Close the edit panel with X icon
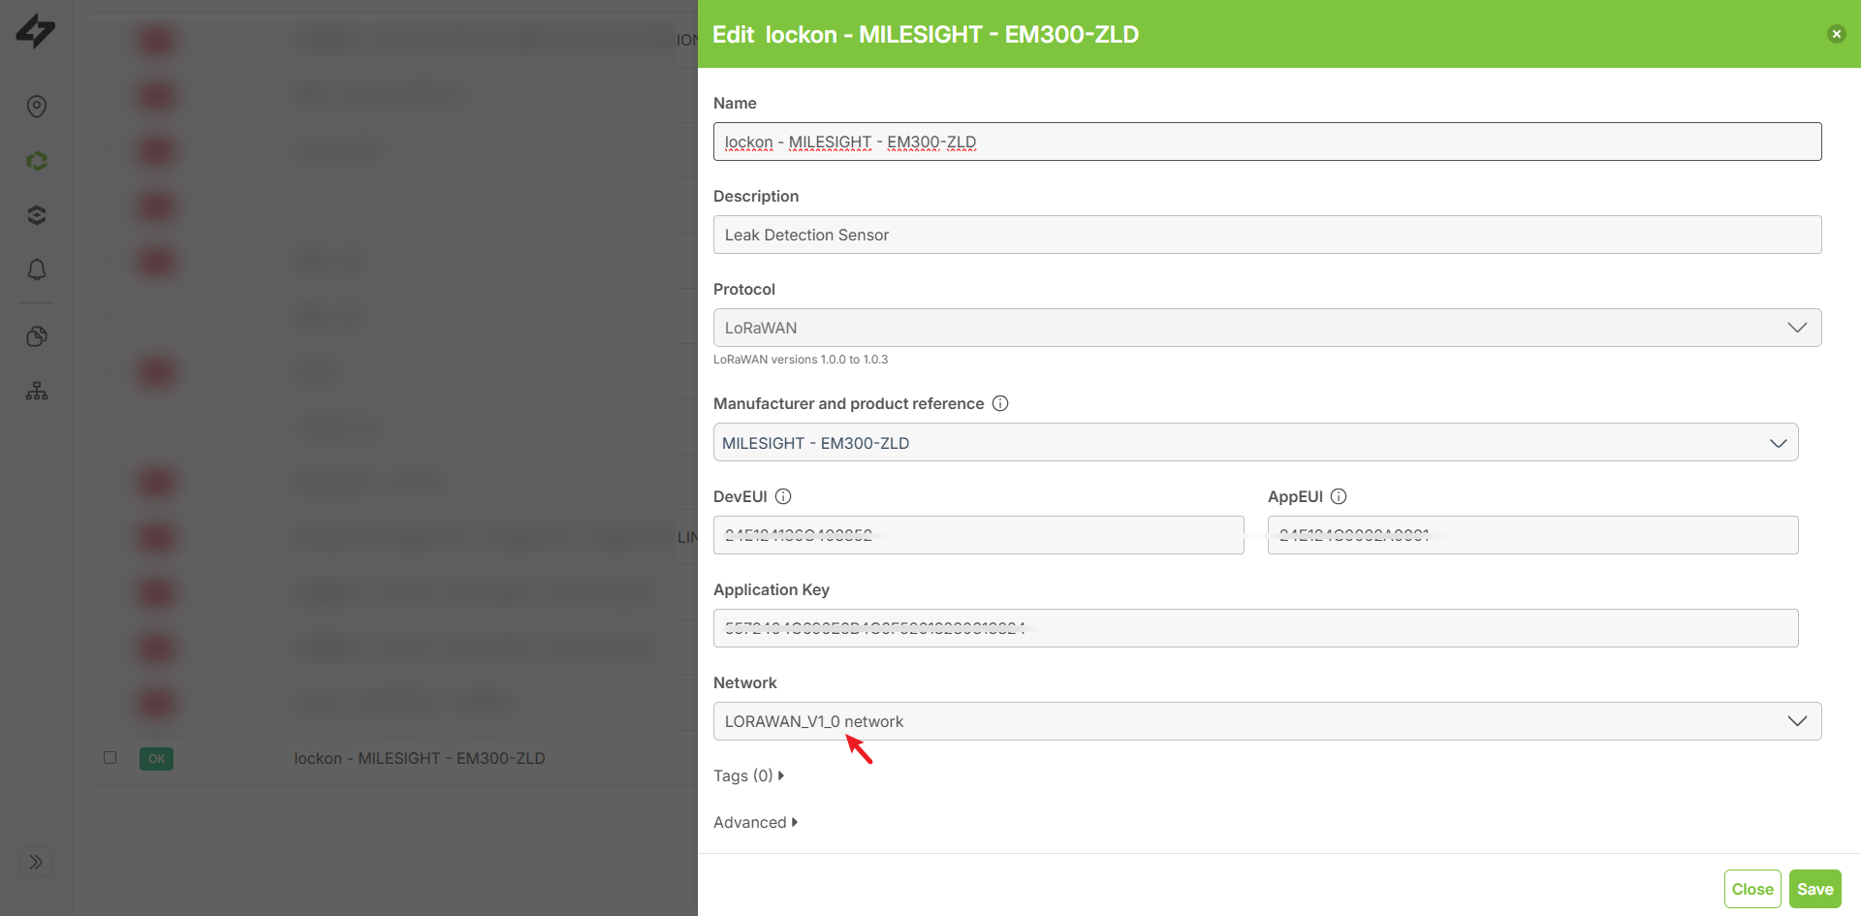Screen dimensions: 1861x916 pos(1836,34)
